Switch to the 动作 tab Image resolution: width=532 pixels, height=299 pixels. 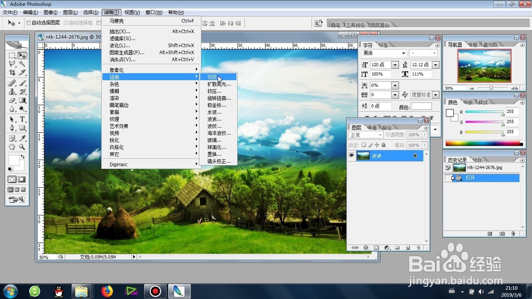pos(477,160)
